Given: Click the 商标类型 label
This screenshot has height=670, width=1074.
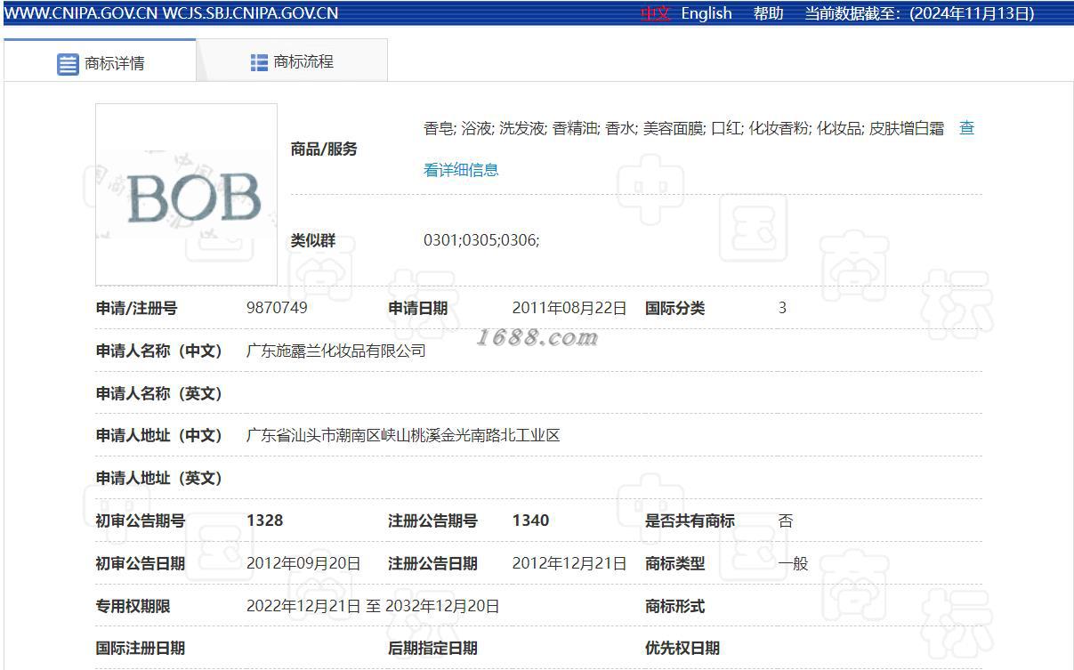Looking at the screenshot, I should pos(674,563).
